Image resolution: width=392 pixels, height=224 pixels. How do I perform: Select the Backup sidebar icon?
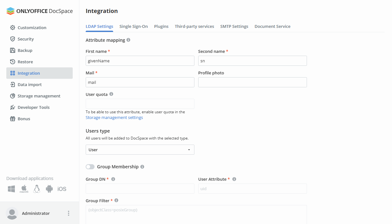pos(12,50)
